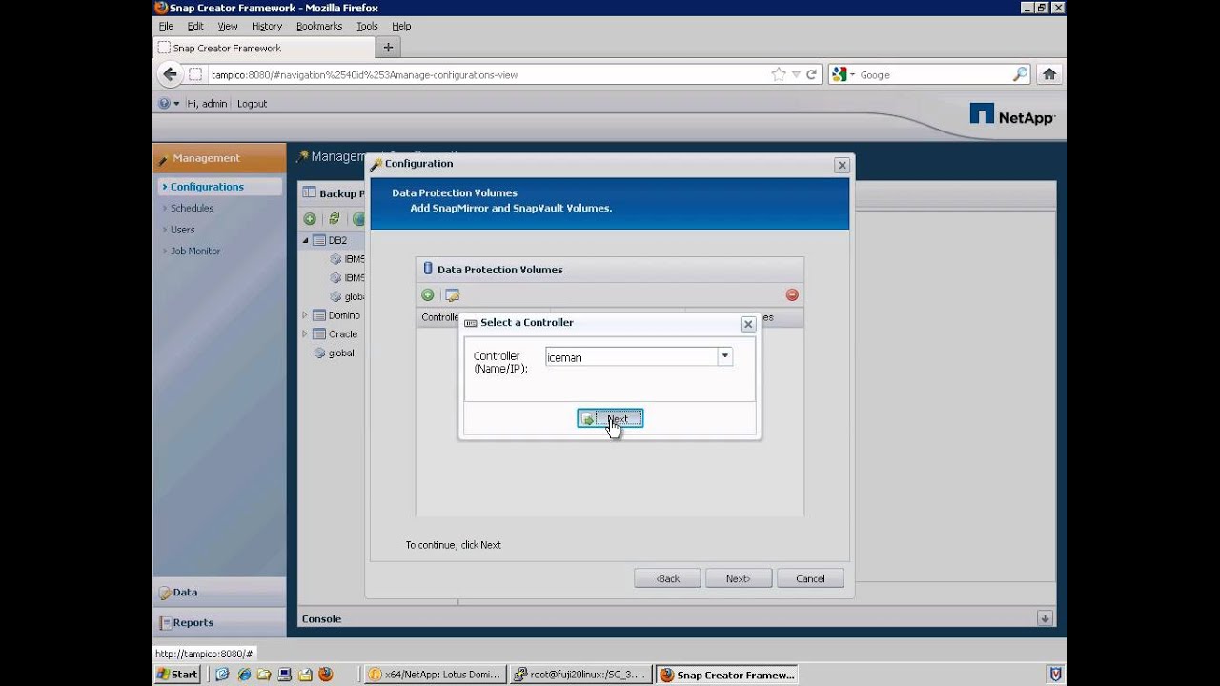1220x686 pixels.
Task: Select the DB2 profile in tree
Action: click(337, 241)
